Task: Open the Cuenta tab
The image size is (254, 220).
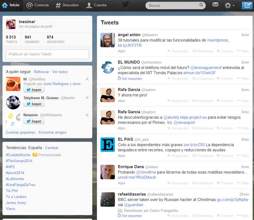Action: click(96, 5)
